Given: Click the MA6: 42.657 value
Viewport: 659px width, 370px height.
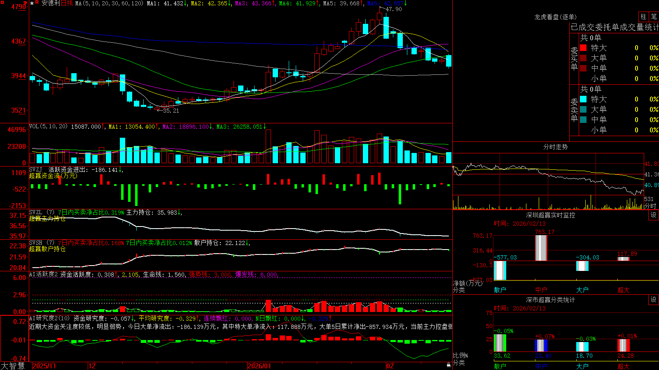Looking at the screenshot, I should (x=386, y=3).
